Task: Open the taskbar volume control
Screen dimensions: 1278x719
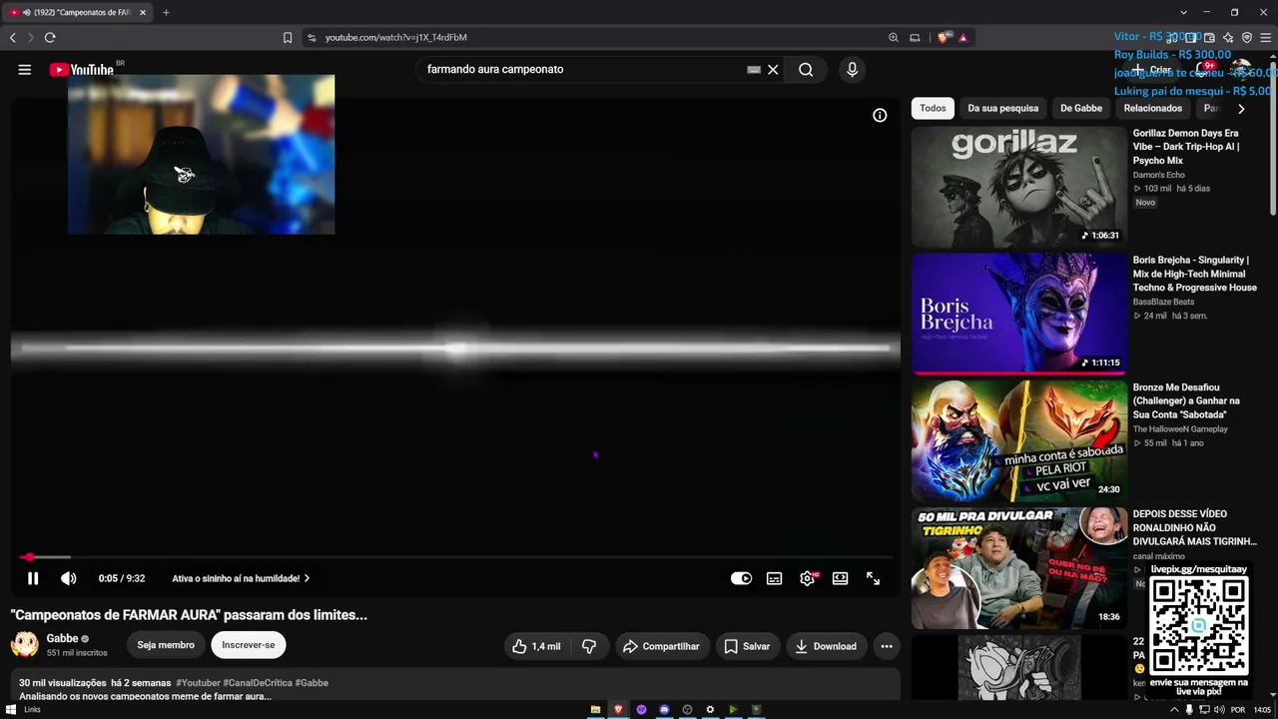Action: click(x=1219, y=710)
